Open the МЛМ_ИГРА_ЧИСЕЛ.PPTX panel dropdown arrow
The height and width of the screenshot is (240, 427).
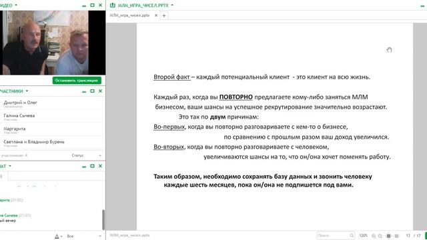pyautogui.click(x=172, y=5)
